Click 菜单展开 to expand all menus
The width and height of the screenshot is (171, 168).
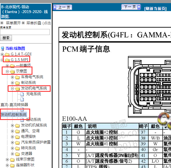13,23
